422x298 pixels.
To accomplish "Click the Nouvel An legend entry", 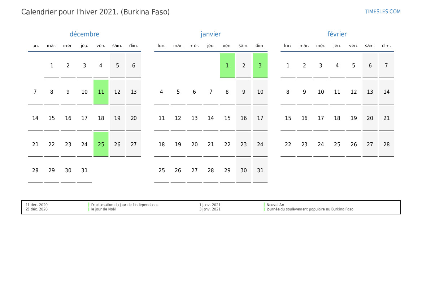I will (x=275, y=205).
